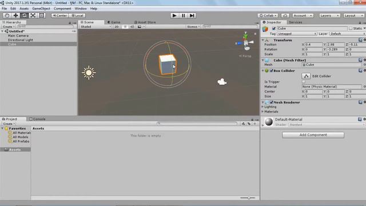Open the Account dropdown
The height and width of the screenshot is (206, 366).
303,15
